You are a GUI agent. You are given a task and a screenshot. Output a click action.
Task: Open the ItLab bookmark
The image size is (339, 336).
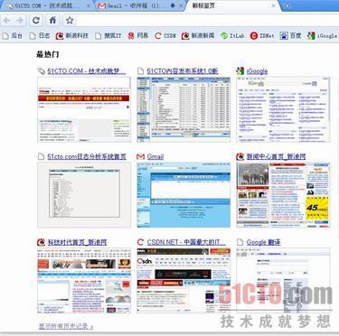pyautogui.click(x=232, y=35)
